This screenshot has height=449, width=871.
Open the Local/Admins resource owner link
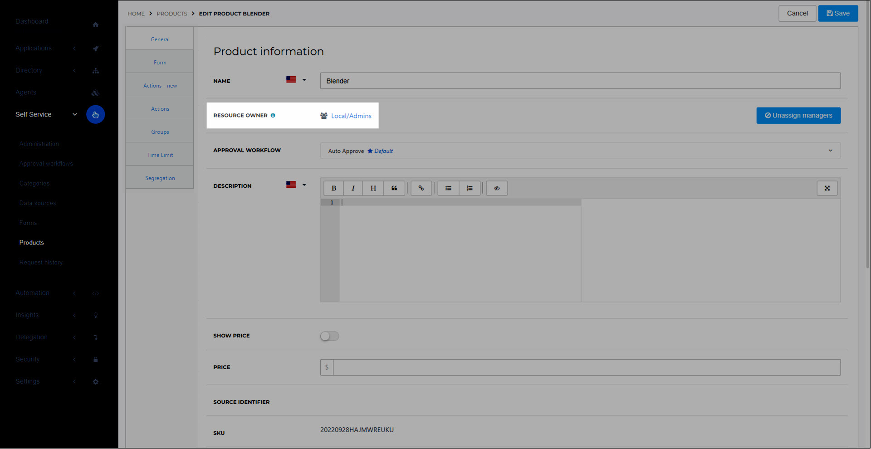[x=351, y=116]
